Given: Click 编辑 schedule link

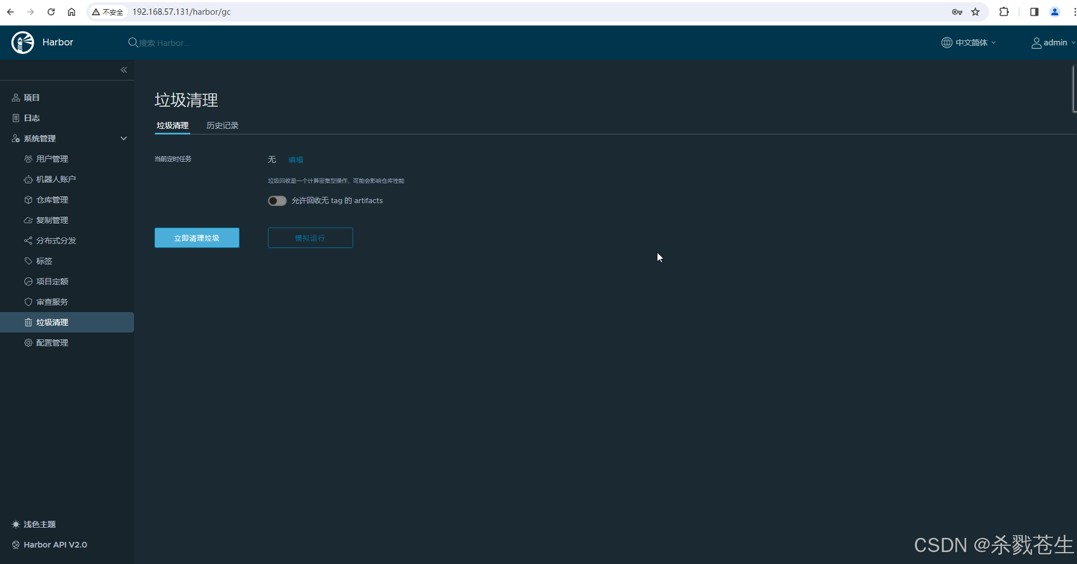Looking at the screenshot, I should click(x=296, y=160).
